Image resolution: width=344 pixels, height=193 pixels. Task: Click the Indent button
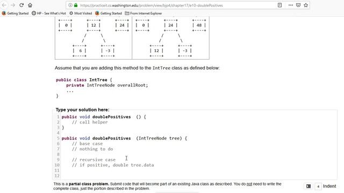tap(329, 186)
